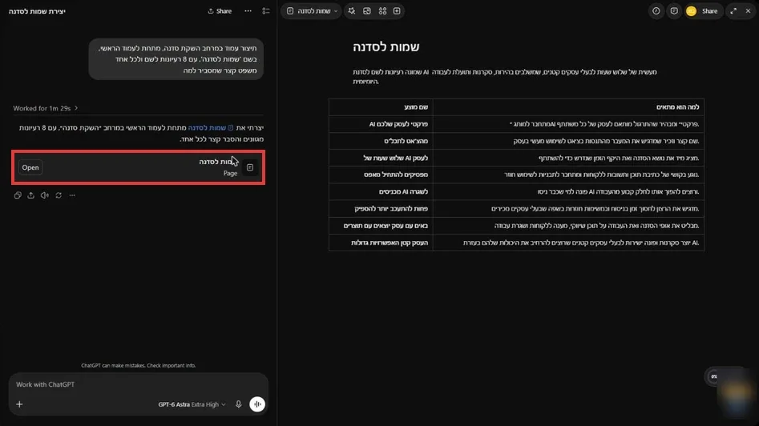Copy the assistant reply with the copy icon
This screenshot has width=759, height=426.
pyautogui.click(x=18, y=195)
